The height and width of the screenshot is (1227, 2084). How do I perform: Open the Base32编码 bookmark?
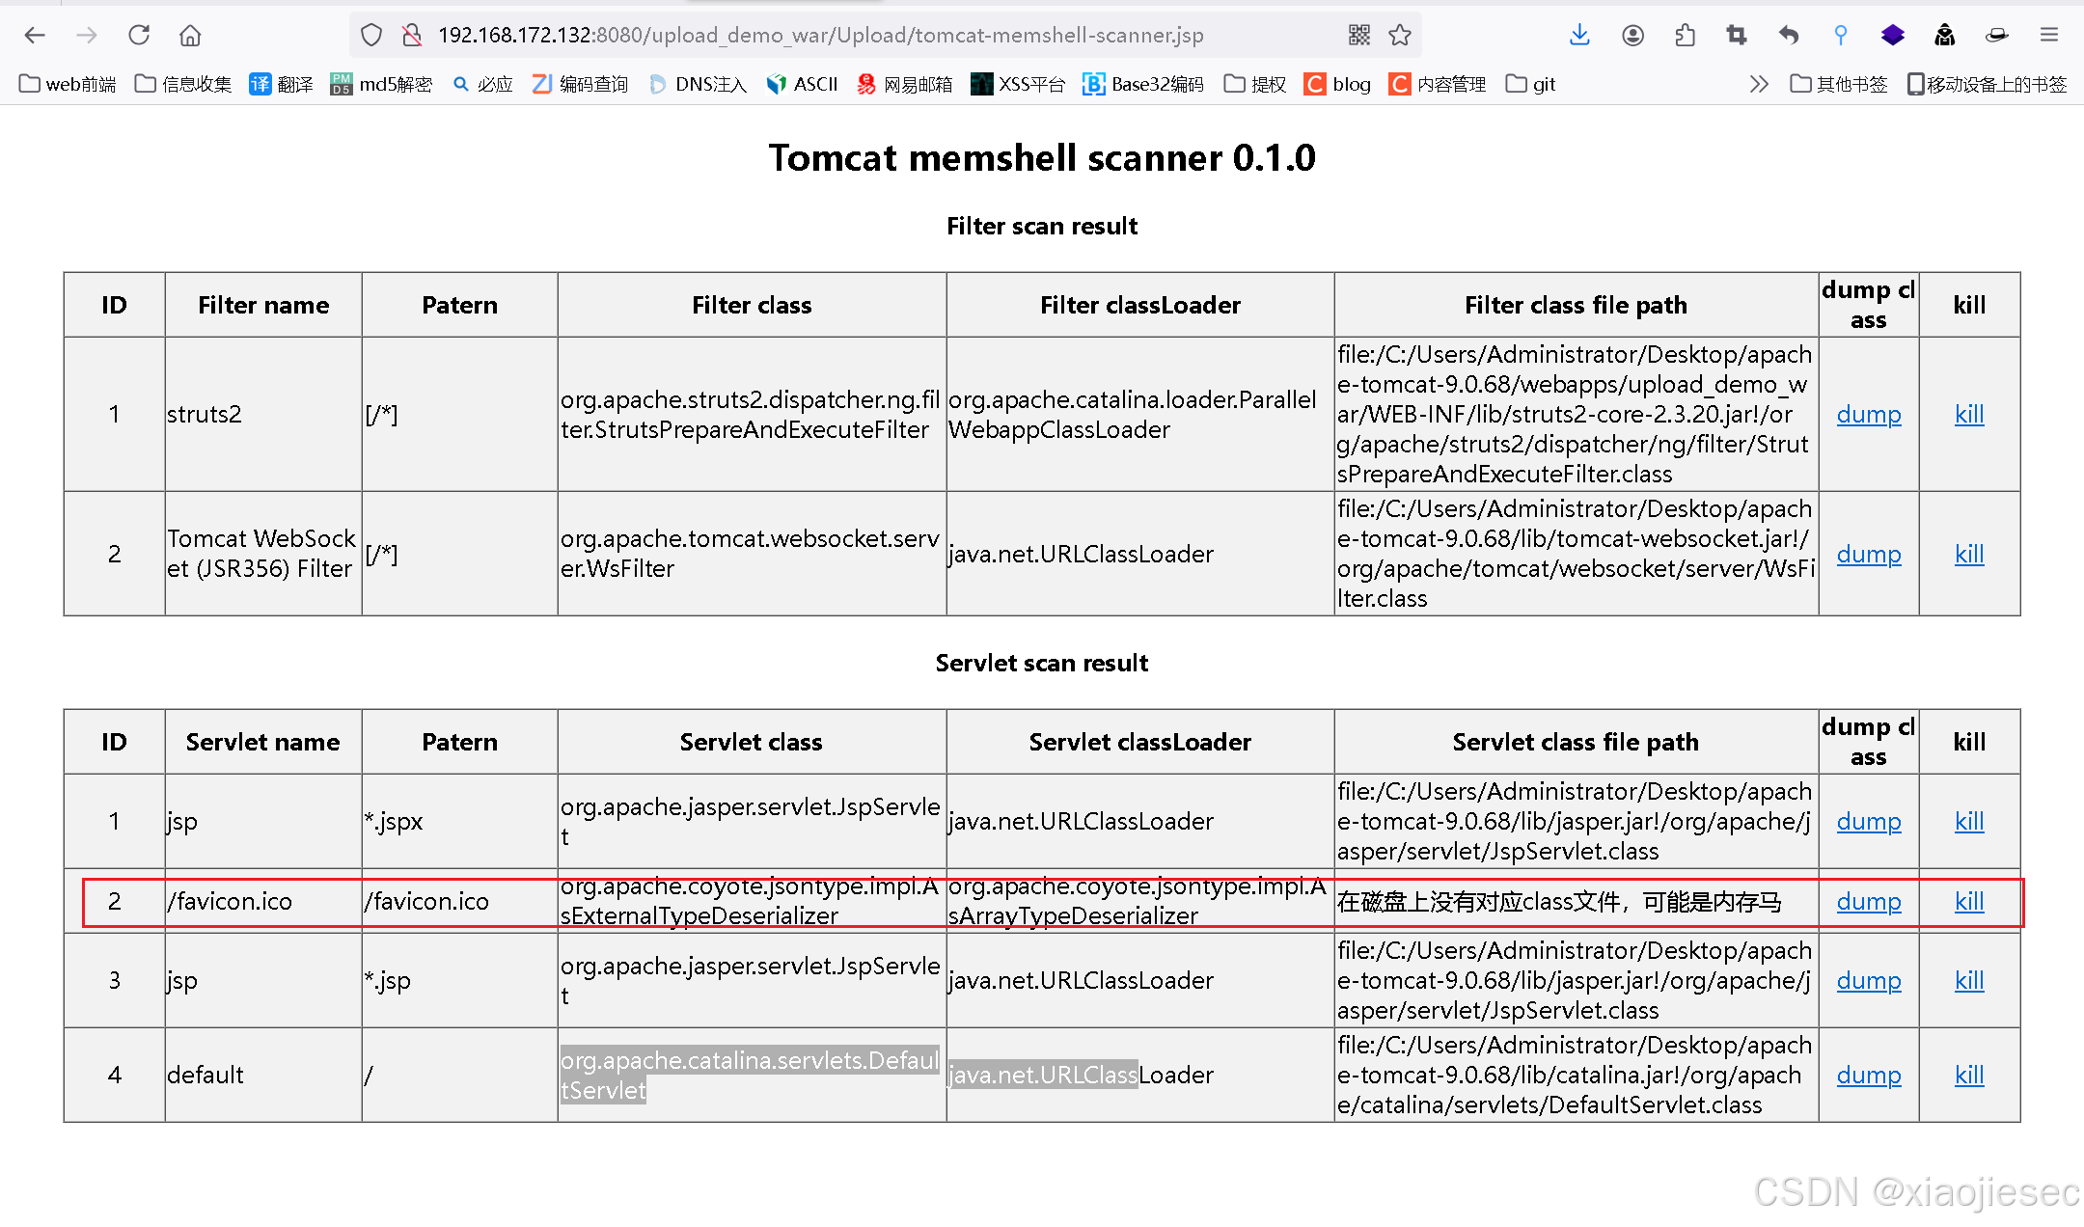1143,84
